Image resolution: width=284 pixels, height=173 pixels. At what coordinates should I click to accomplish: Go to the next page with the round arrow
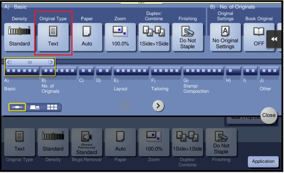(x=158, y=106)
